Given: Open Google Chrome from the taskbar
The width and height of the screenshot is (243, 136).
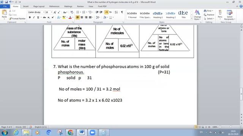Looking at the screenshot, I should pyautogui.click(x=70, y=133).
